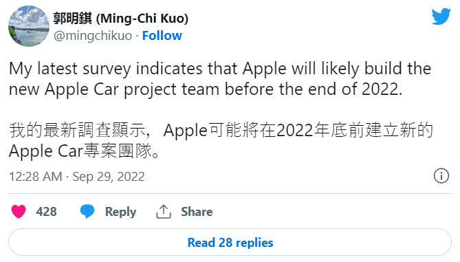The width and height of the screenshot is (460, 262).
Task: Click the share upload arrow icon
Action: (x=164, y=212)
